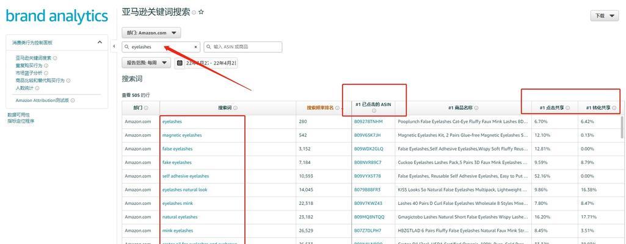Screen dimensions: 626x244
Task: Open the 报告范围: 每周 dropdown
Action: (146, 63)
